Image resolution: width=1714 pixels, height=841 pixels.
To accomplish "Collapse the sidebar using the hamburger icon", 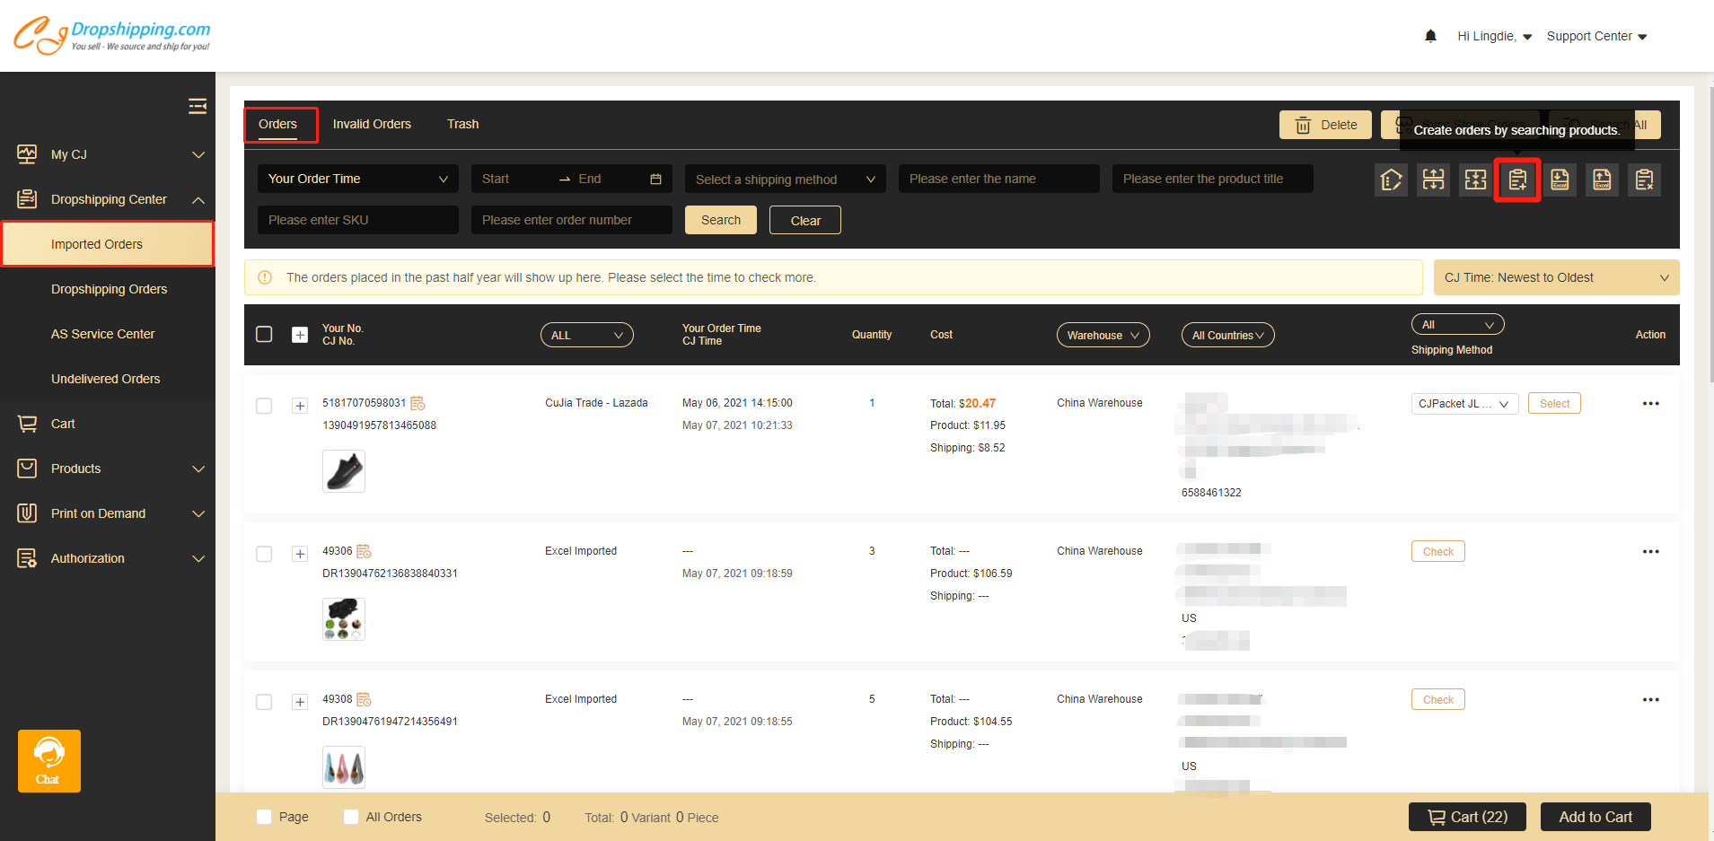I will click(x=198, y=107).
